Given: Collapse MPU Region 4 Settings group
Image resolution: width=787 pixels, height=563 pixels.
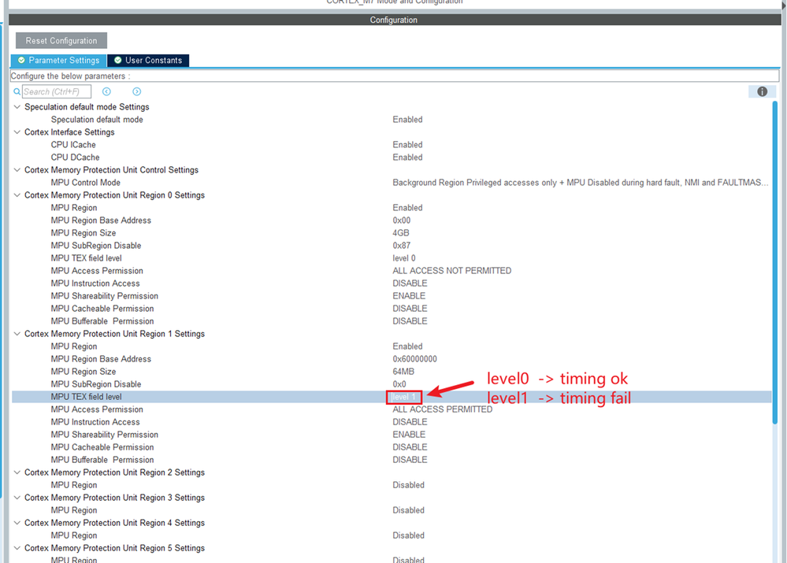Looking at the screenshot, I should pyautogui.click(x=17, y=522).
